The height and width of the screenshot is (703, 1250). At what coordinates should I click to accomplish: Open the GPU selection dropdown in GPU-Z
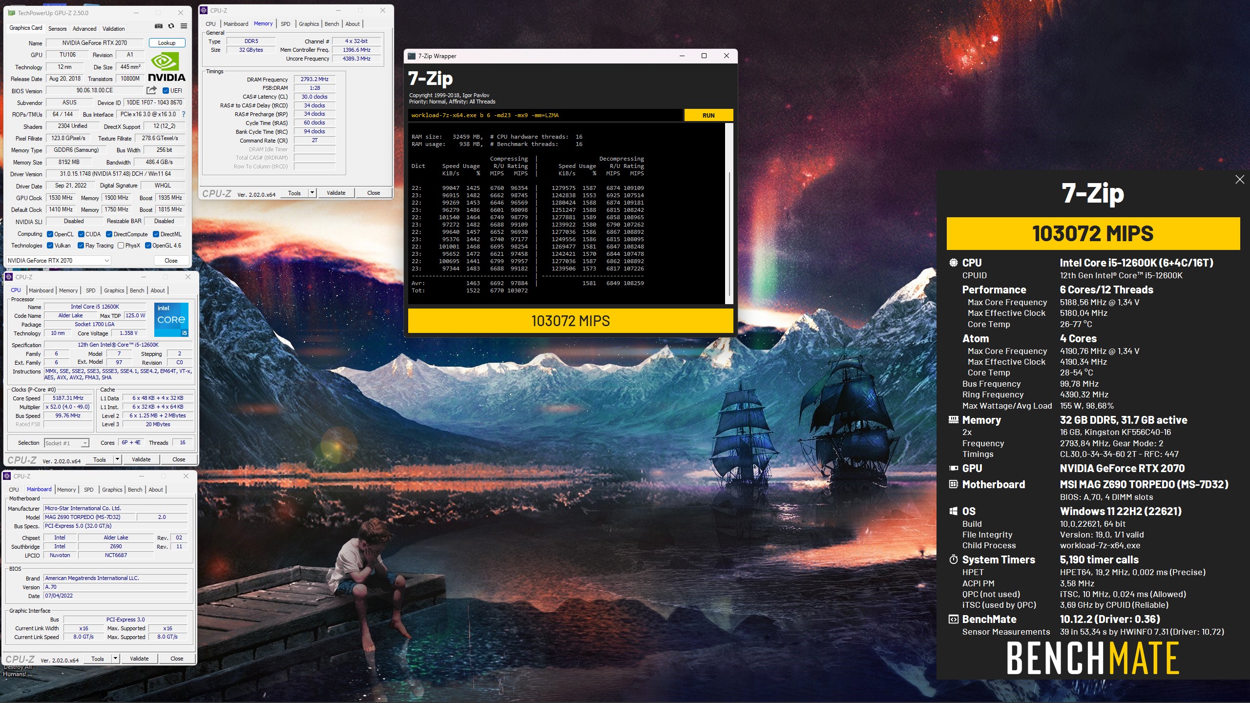[58, 261]
